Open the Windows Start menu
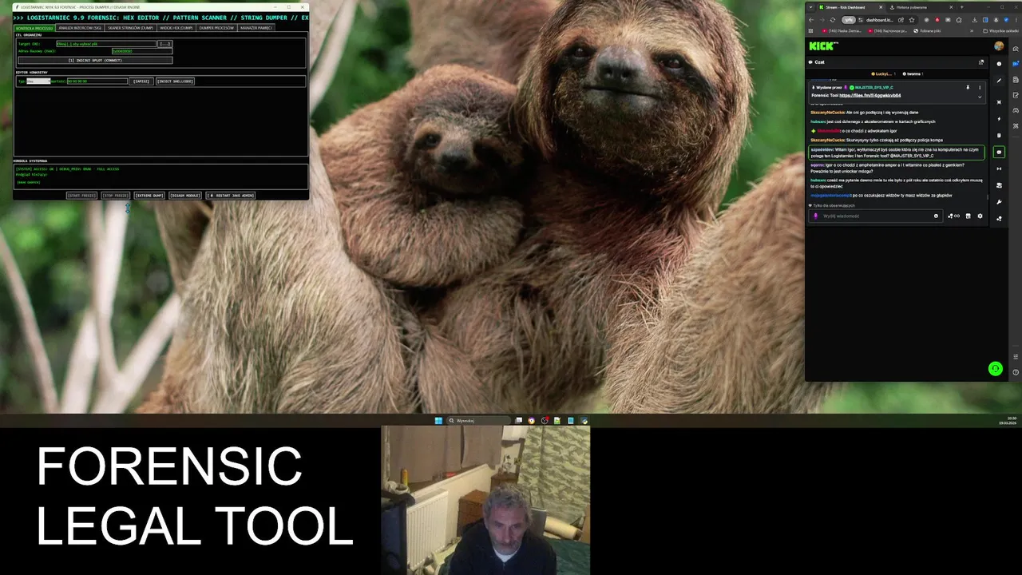Viewport: 1022px width, 575px height. (x=438, y=421)
